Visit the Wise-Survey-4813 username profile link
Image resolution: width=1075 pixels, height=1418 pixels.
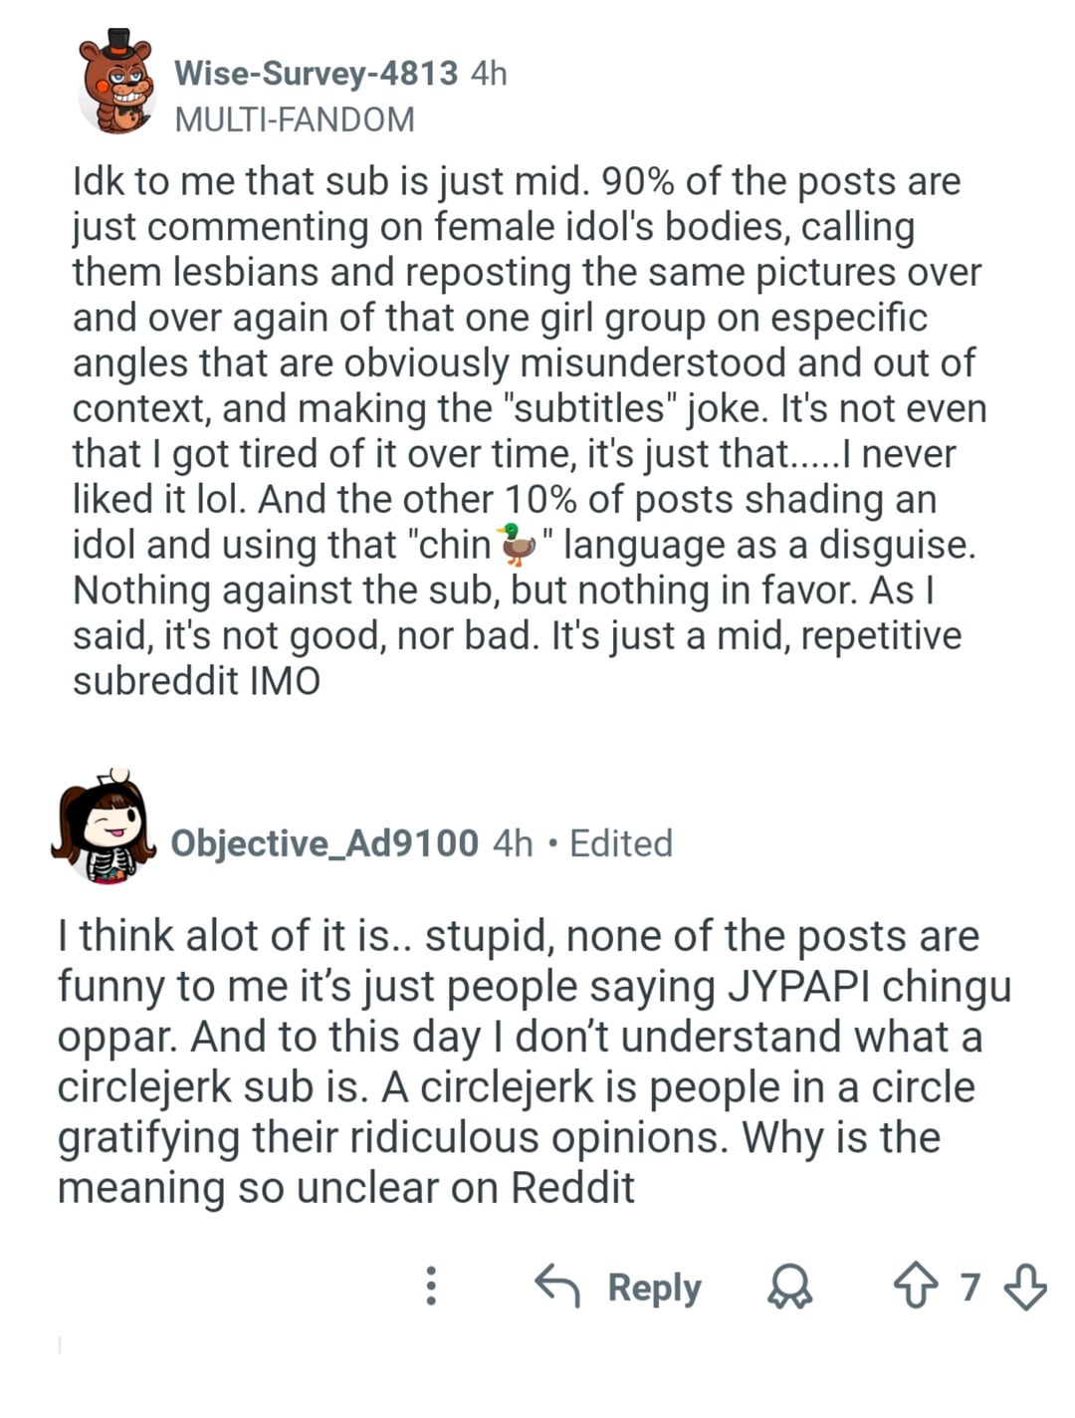(316, 73)
